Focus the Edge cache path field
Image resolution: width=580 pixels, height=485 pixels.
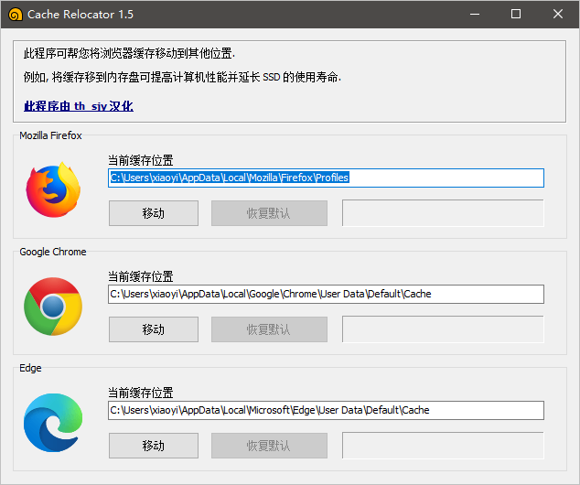pyautogui.click(x=326, y=410)
